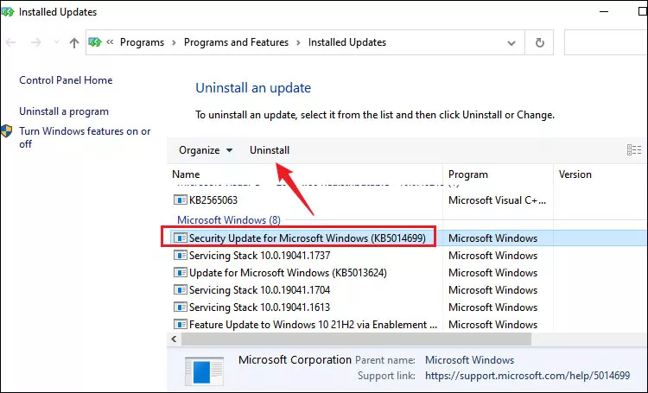This screenshot has height=393, width=648.
Task: Click the horizontal scrollbar thumb
Action: [356, 339]
